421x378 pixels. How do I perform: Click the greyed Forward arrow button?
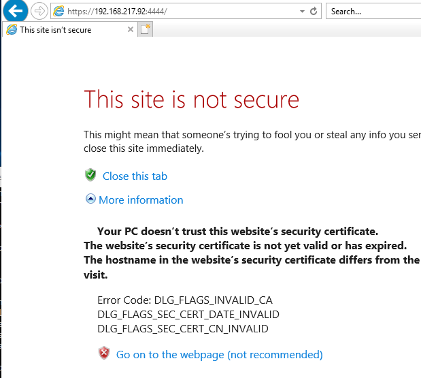coord(39,11)
